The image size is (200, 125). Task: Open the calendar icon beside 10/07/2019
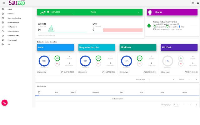tap(48, 12)
